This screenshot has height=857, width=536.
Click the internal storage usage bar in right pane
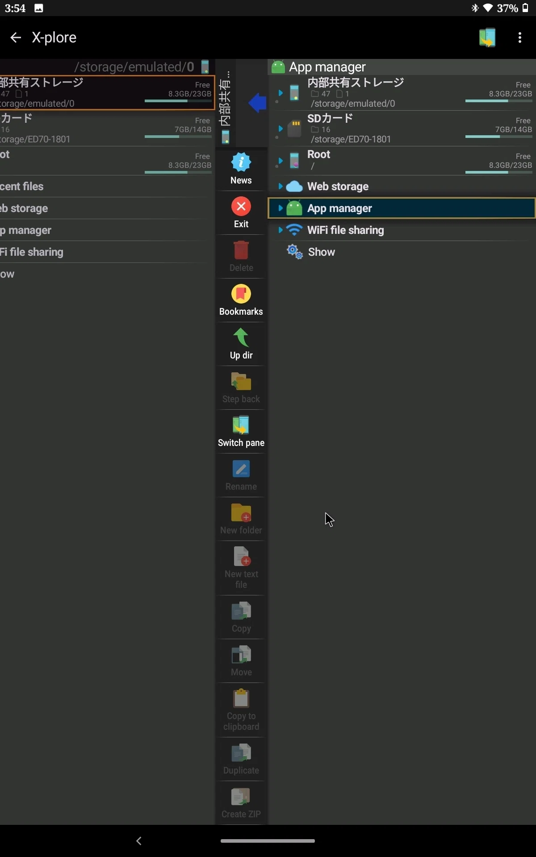coord(498,101)
